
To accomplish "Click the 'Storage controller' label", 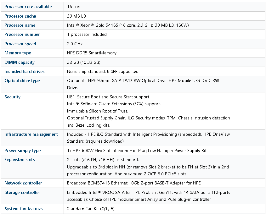I will coord(22,193).
